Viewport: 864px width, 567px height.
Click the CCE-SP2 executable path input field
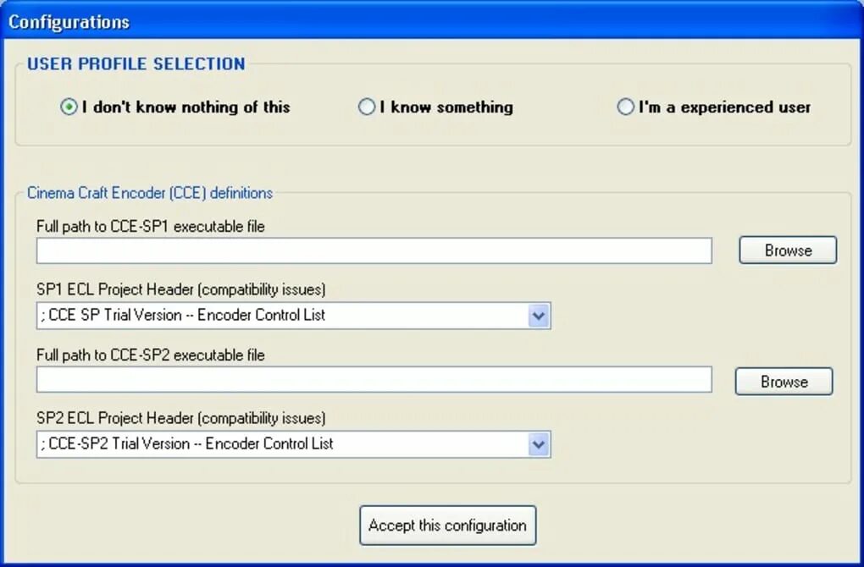[374, 380]
